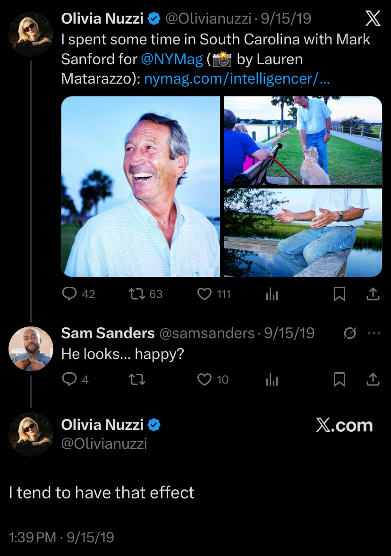Retweet the tweet with 63 reposts
391x556 pixels.
[x=136, y=294]
